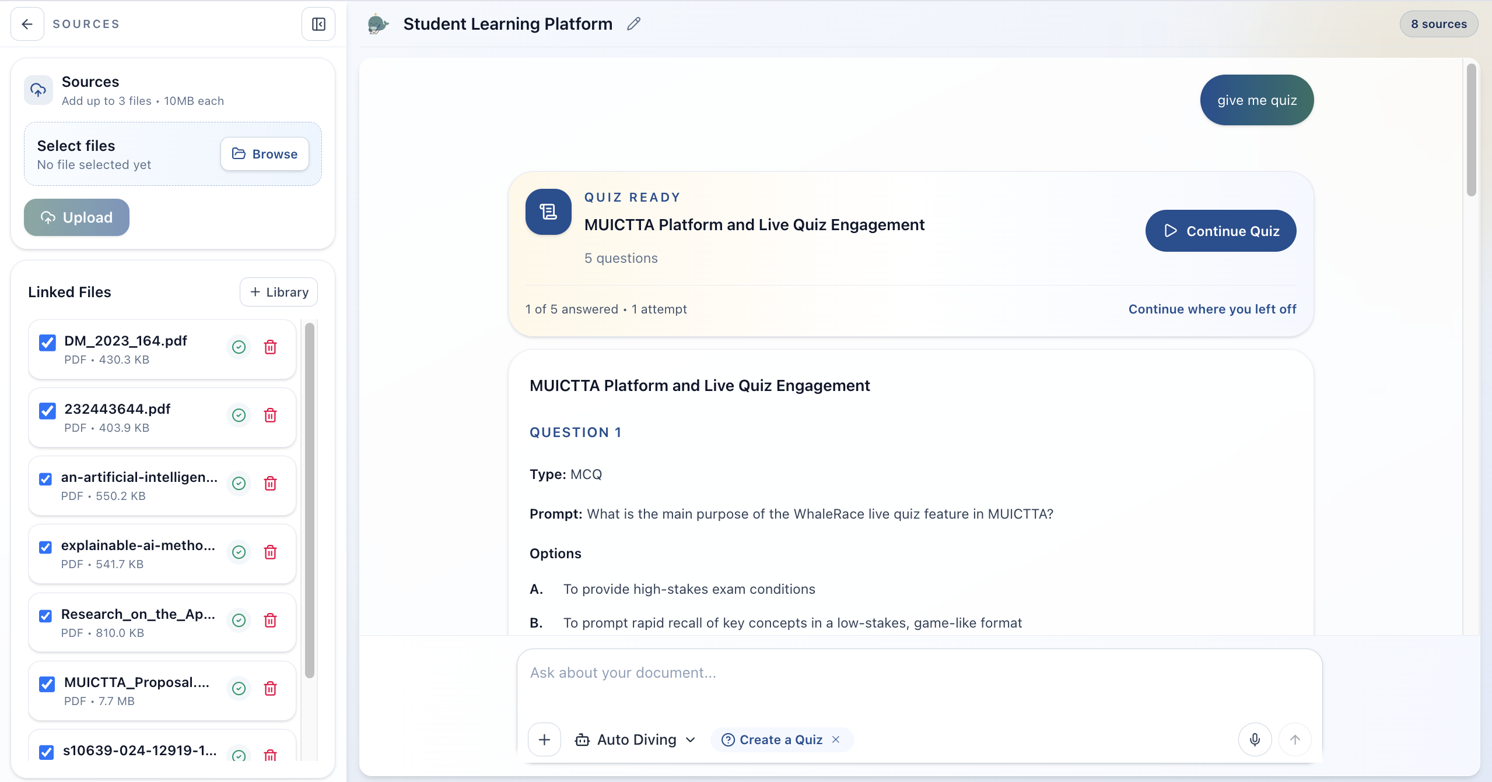This screenshot has height=782, width=1492.
Task: Click the back arrow beside SOURCES
Action: [27, 24]
